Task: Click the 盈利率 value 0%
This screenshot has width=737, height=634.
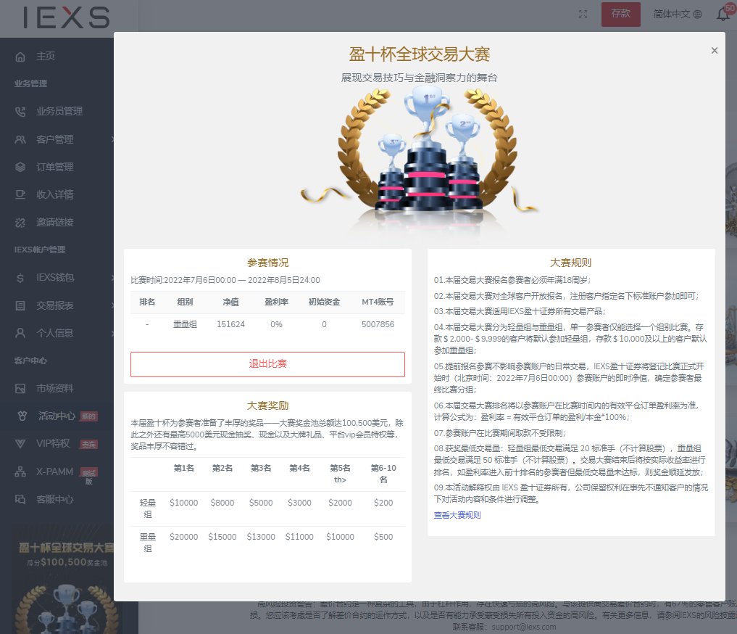Action: 276,324
